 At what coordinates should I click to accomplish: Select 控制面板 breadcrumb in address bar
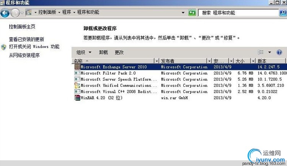(x=47, y=12)
